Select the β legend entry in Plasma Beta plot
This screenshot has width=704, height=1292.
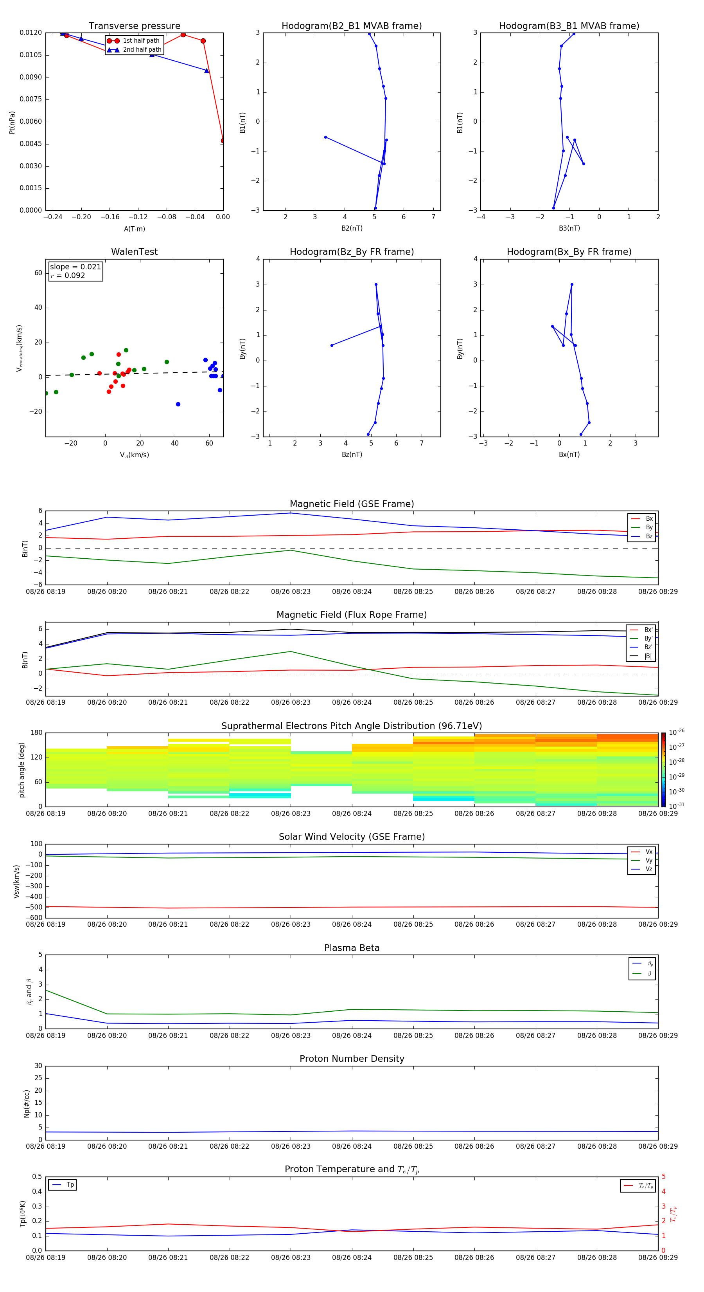[642, 974]
